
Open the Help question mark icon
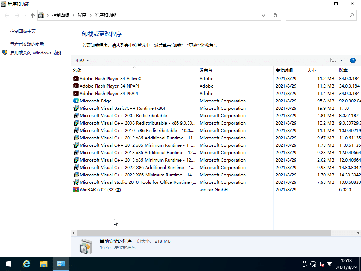(353, 60)
